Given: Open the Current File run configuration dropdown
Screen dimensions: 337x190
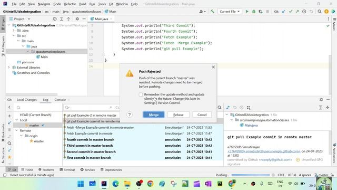Looking at the screenshot, I should point(230,12).
